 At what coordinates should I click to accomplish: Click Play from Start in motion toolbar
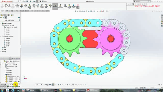(x=13, y=85)
